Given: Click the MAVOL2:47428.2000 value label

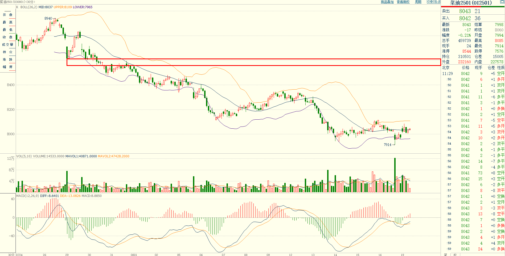Looking at the screenshot, I should pos(113,156).
